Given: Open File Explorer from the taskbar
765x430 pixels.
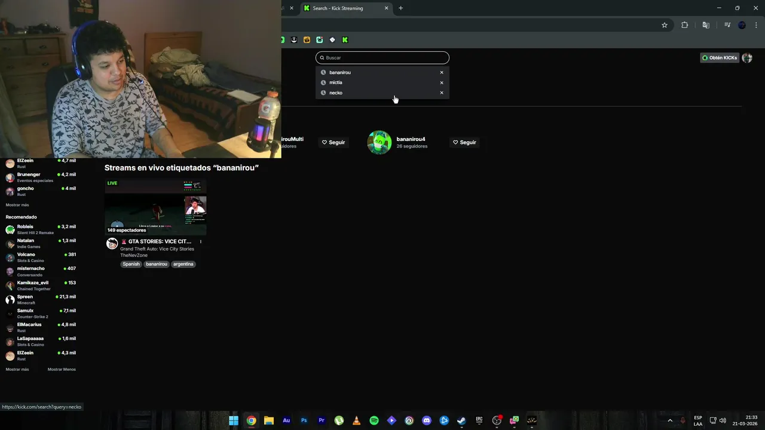Looking at the screenshot, I should pos(269,420).
